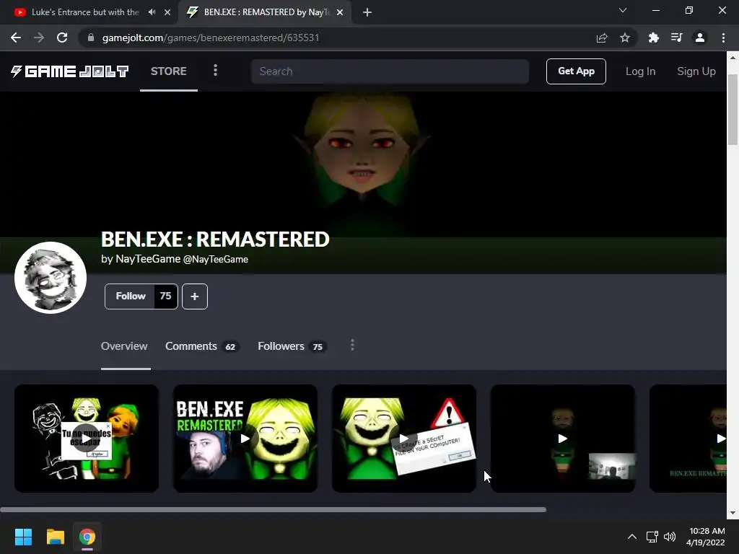Select the BEN.EXE : REMASTERED browser tab
The image size is (739, 554).
264,12
